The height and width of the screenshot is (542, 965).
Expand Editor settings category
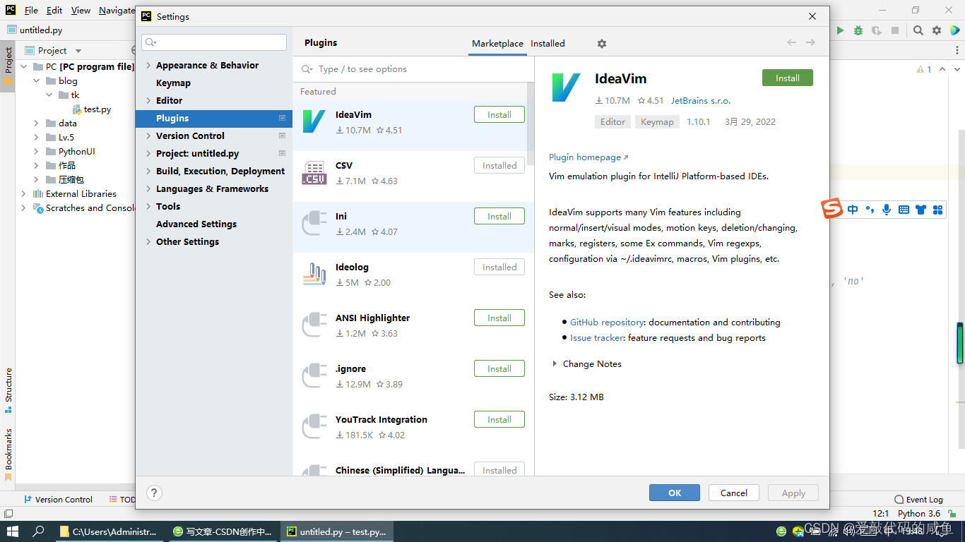[148, 100]
